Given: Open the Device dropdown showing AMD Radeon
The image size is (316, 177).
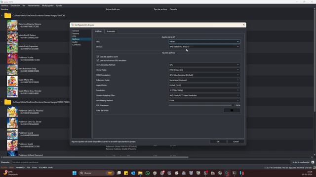Looking at the screenshot, I should coord(204,47).
